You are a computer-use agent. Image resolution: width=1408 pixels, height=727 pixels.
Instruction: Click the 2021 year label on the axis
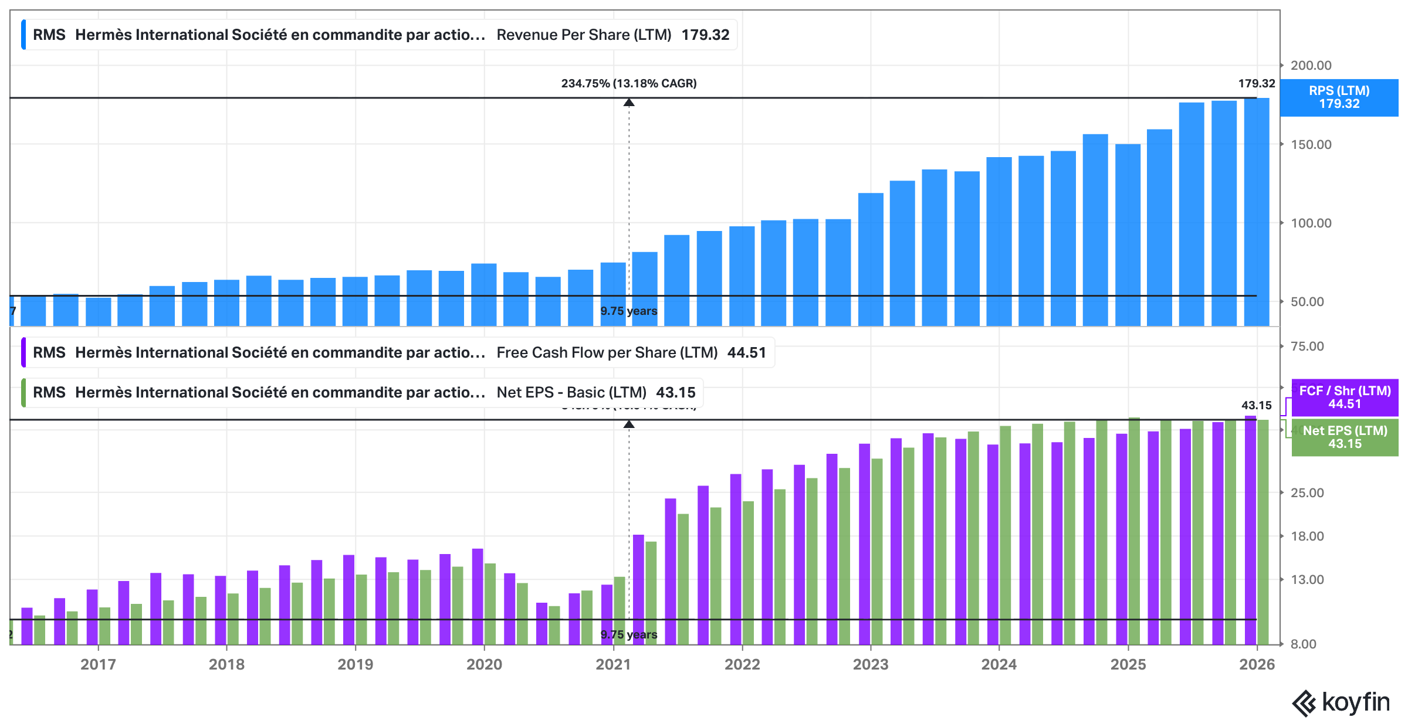pos(613,664)
